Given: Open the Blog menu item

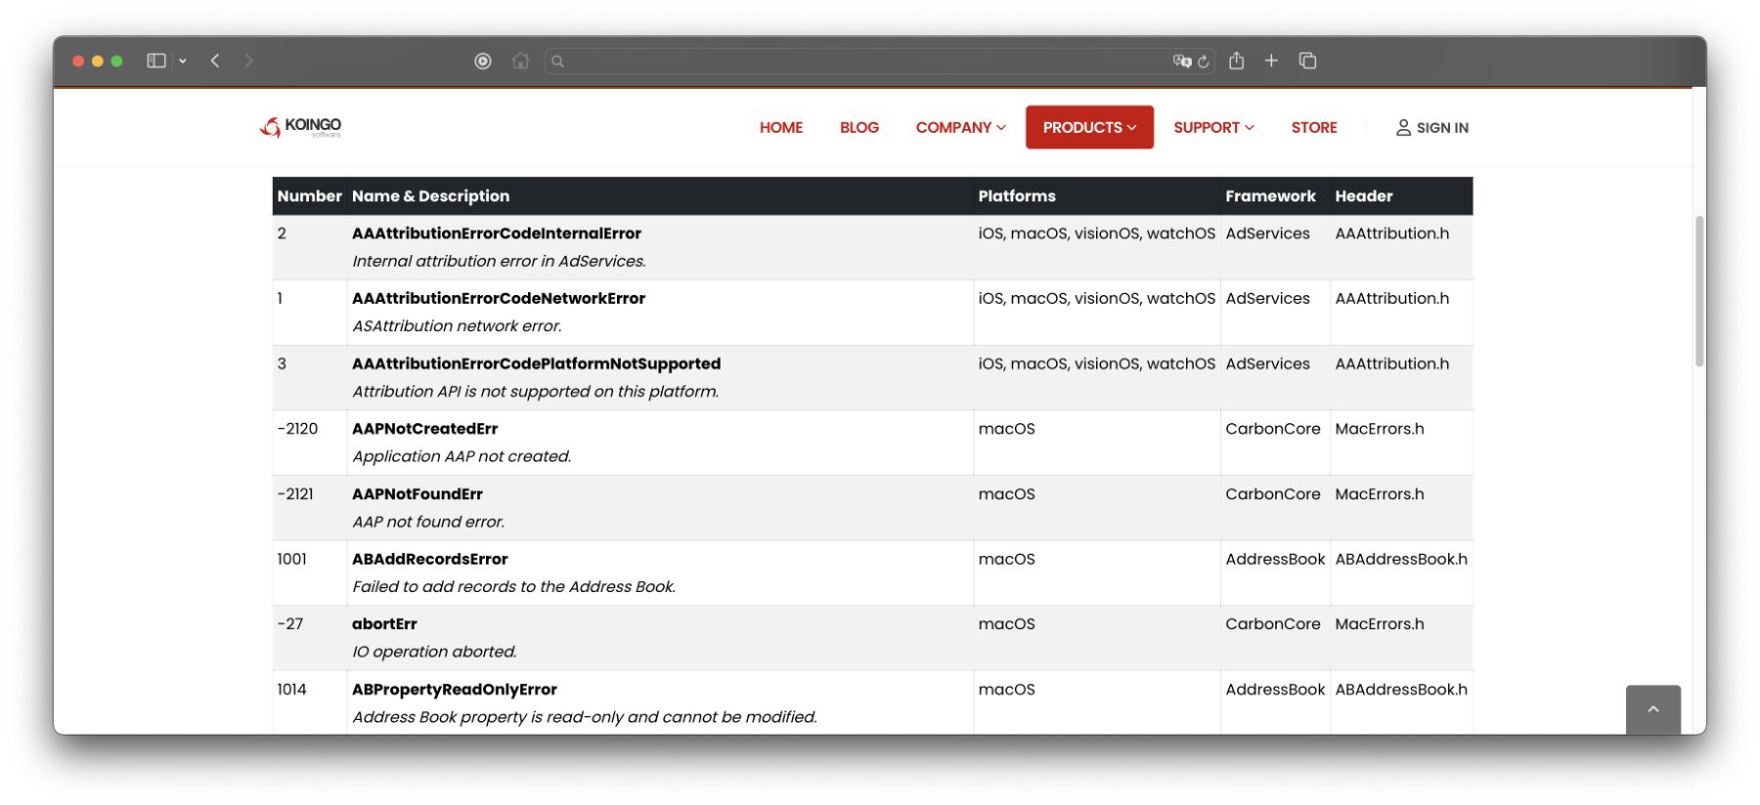Looking at the screenshot, I should click(858, 127).
